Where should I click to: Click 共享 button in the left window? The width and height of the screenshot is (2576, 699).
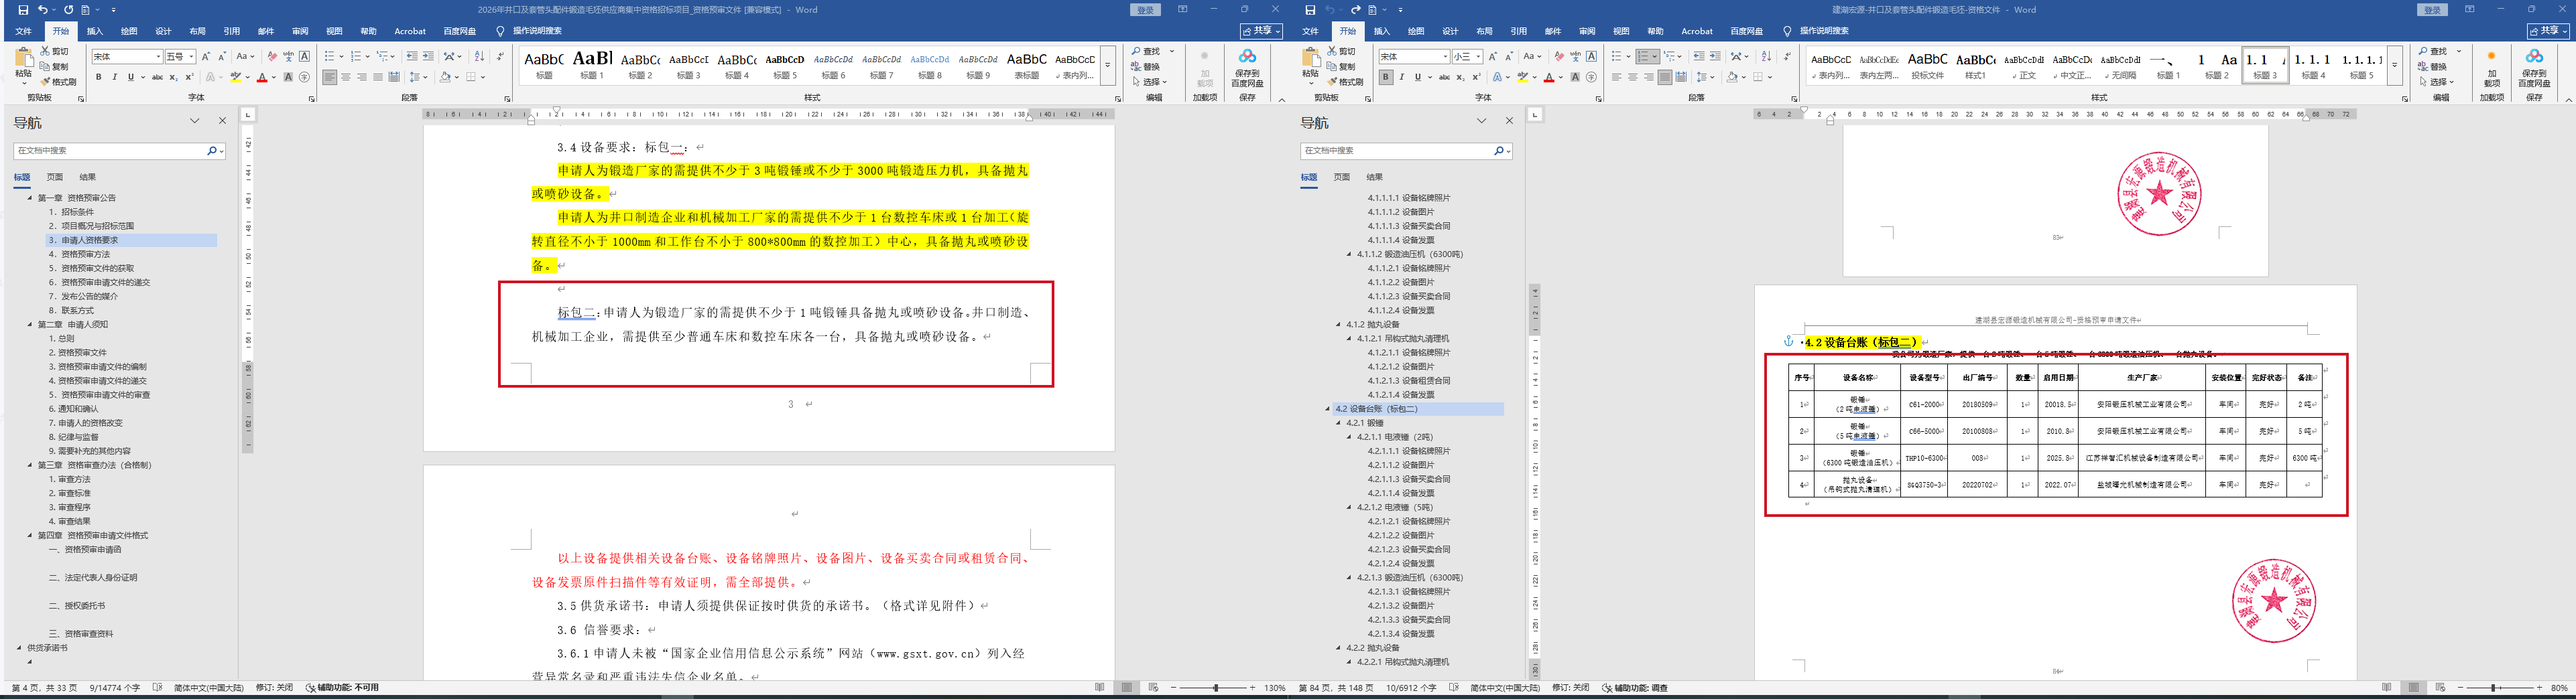click(x=1260, y=31)
